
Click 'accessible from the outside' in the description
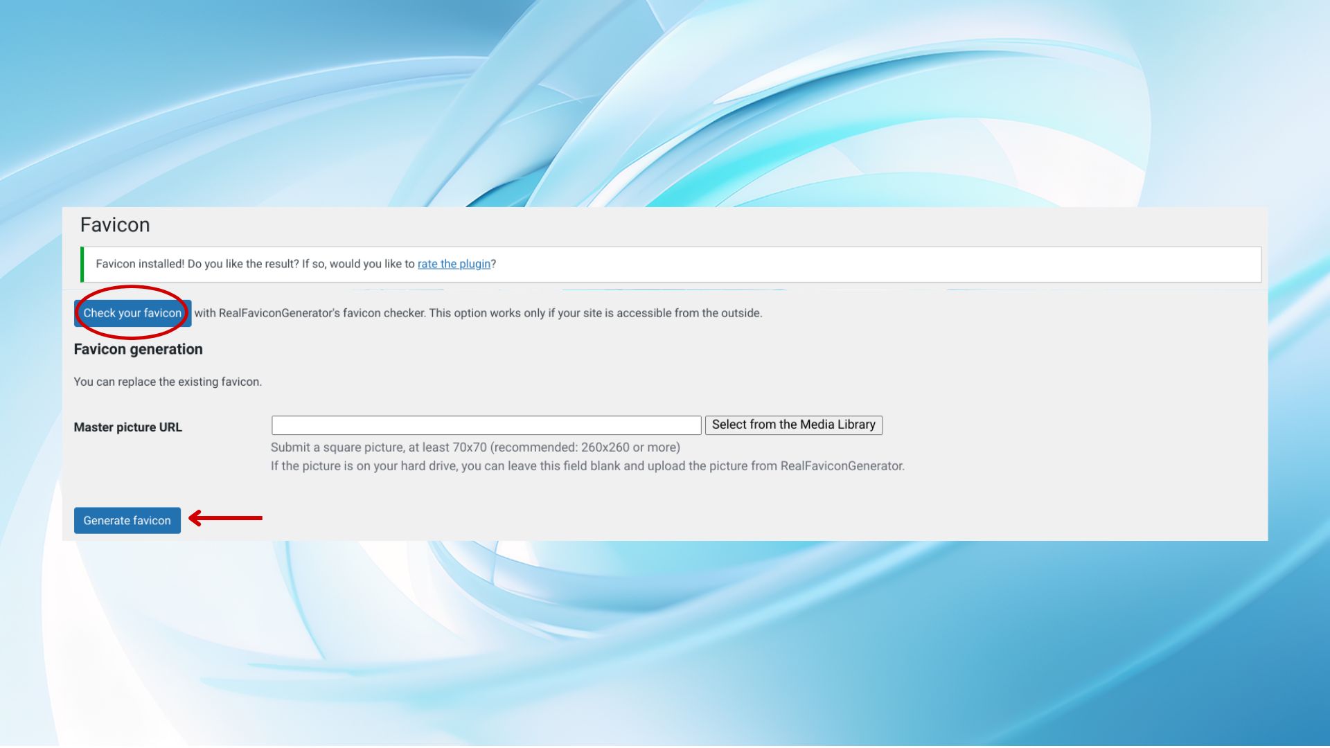[689, 313]
